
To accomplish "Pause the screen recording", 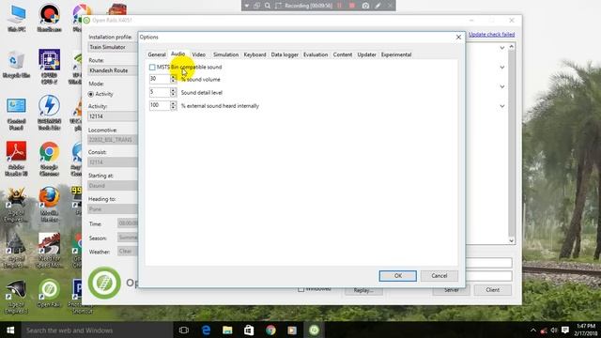I will tap(339, 6).
